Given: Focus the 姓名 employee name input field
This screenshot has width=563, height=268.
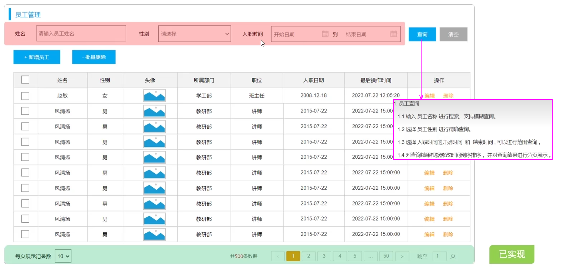Looking at the screenshot, I should pyautogui.click(x=81, y=34).
